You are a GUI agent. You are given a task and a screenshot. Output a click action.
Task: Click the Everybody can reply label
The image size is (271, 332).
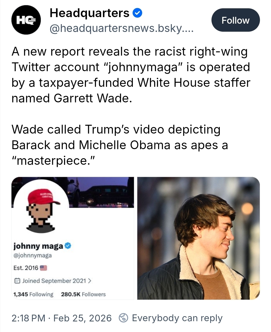tap(177, 318)
